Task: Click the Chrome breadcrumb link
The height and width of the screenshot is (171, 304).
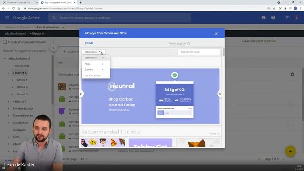Action: [x=25, y=28]
